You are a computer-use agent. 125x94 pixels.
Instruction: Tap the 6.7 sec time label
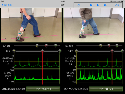click(x=7, y=46)
